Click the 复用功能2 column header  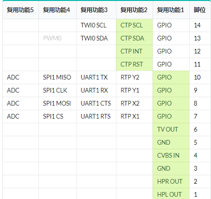click(134, 10)
